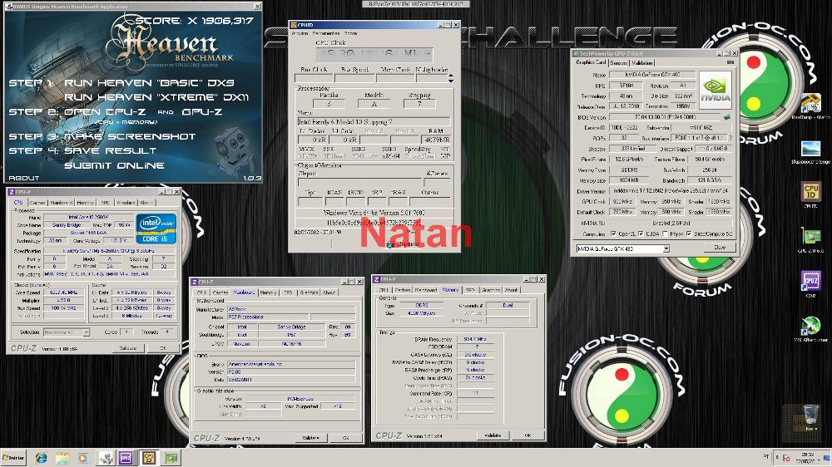Toggle the OpenCL checkbox in GPU-Z
Image resolution: width=832 pixels, height=467 pixels.
[x=613, y=233]
